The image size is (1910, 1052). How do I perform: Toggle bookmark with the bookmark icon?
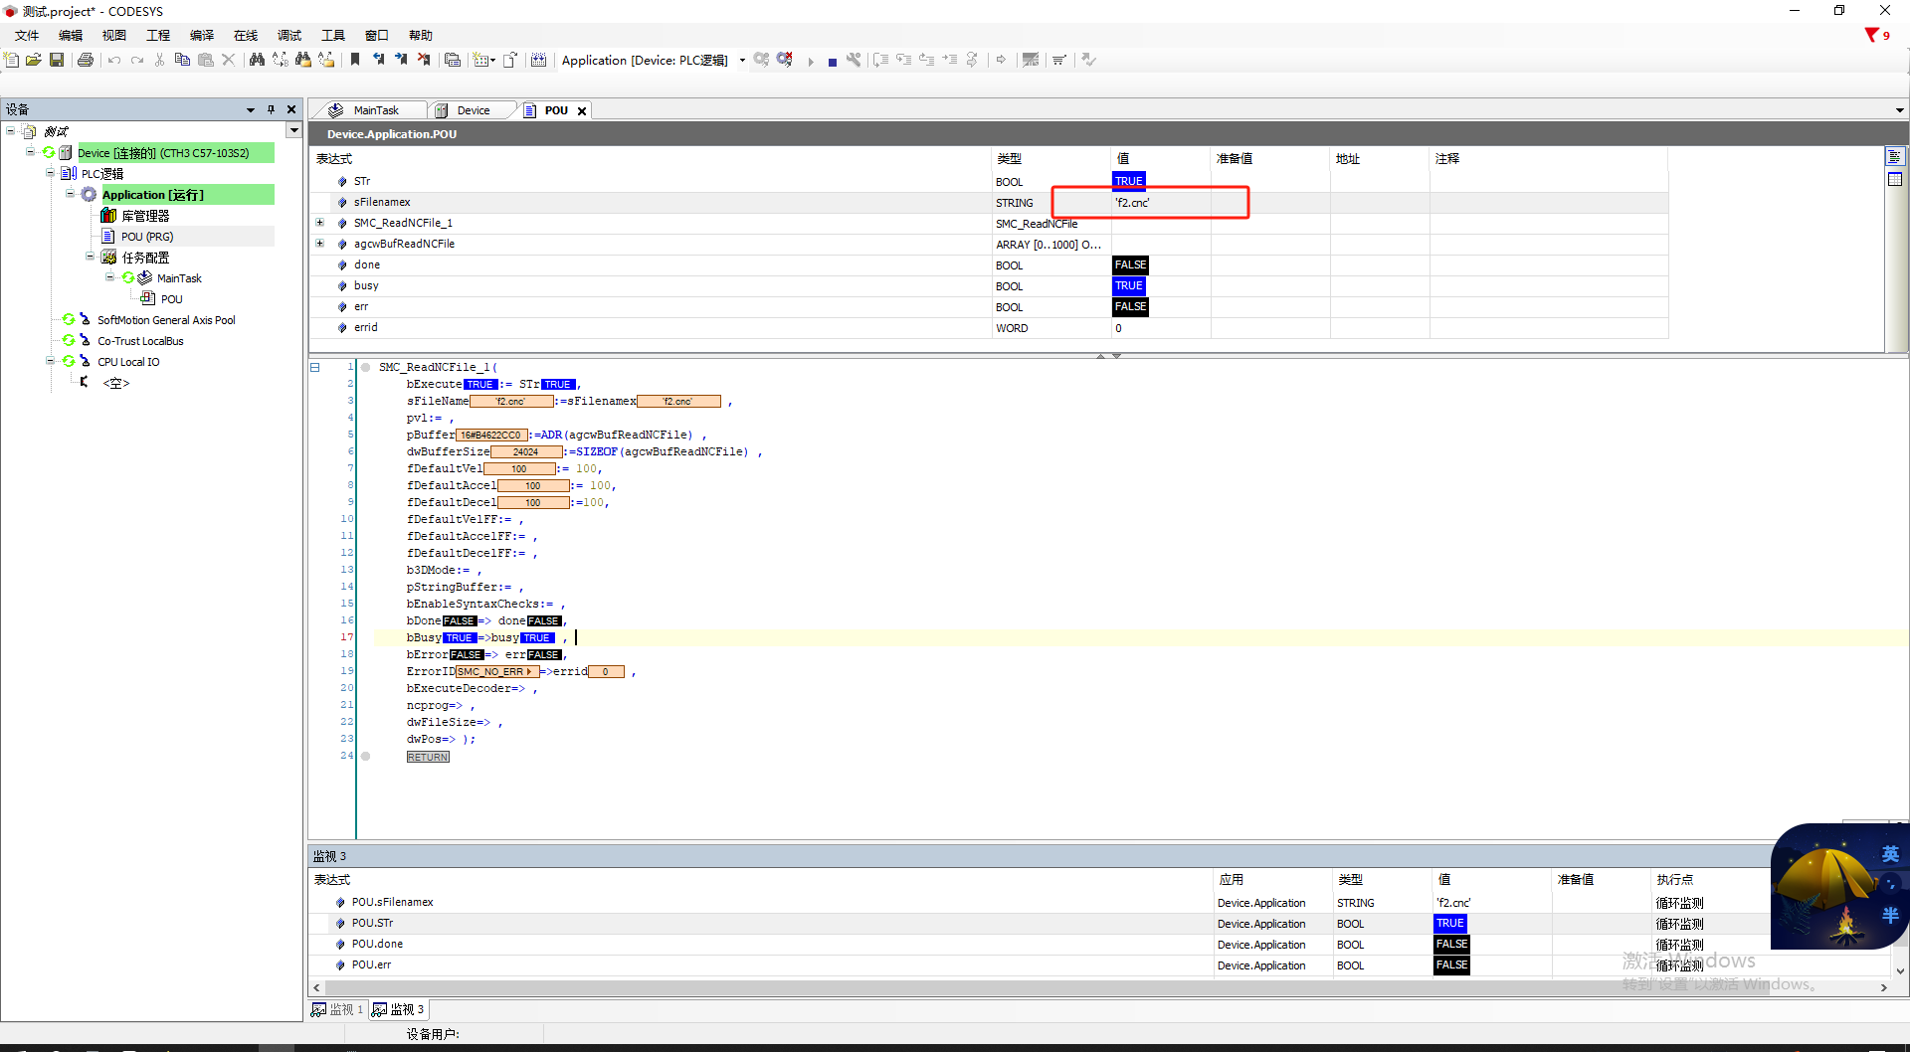355,60
